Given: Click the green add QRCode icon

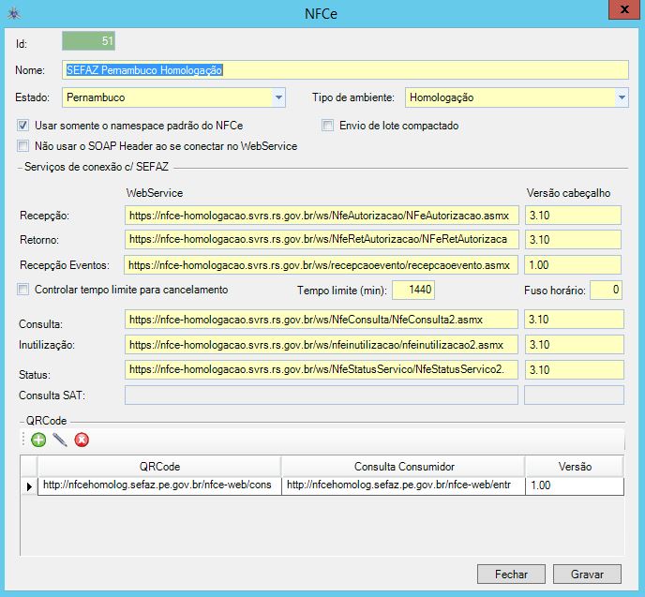Looking at the screenshot, I should pos(38,440).
